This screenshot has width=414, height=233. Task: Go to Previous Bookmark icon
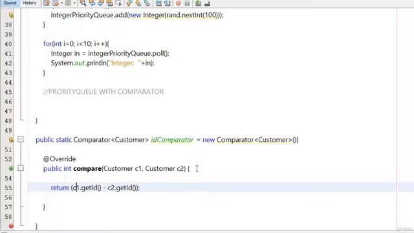tap(129, 3)
